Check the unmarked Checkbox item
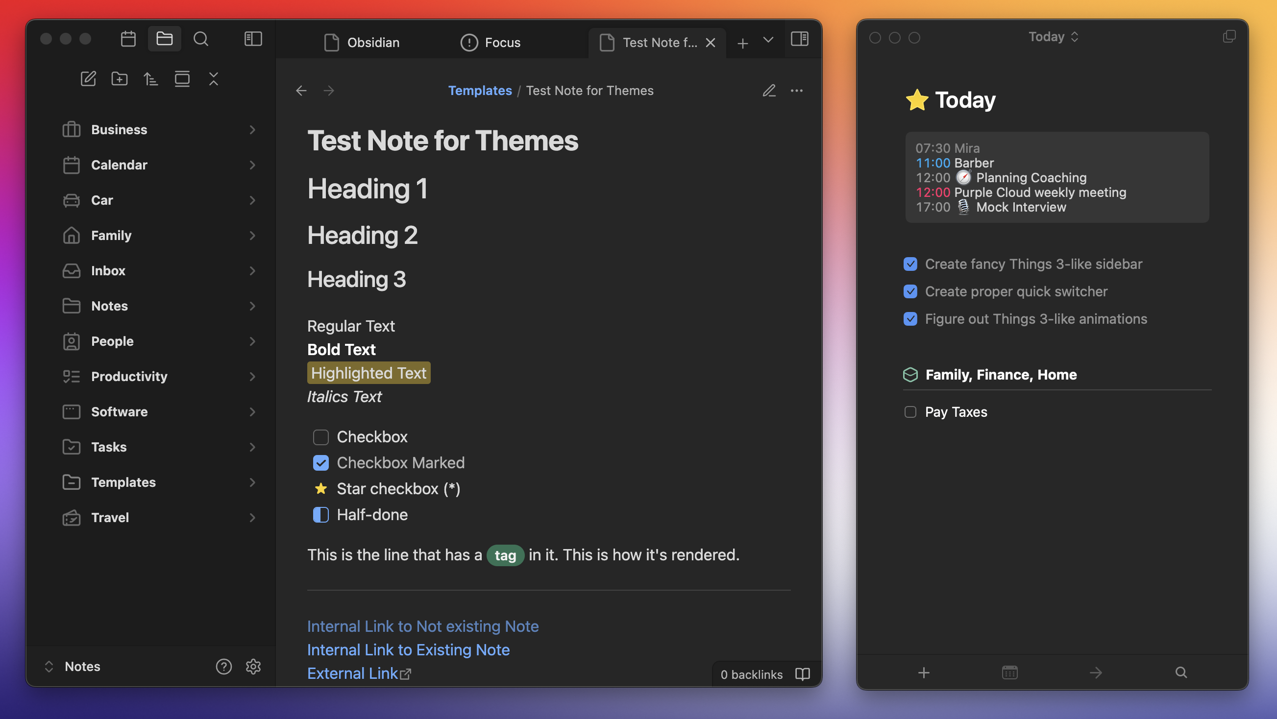The image size is (1277, 719). point(321,437)
